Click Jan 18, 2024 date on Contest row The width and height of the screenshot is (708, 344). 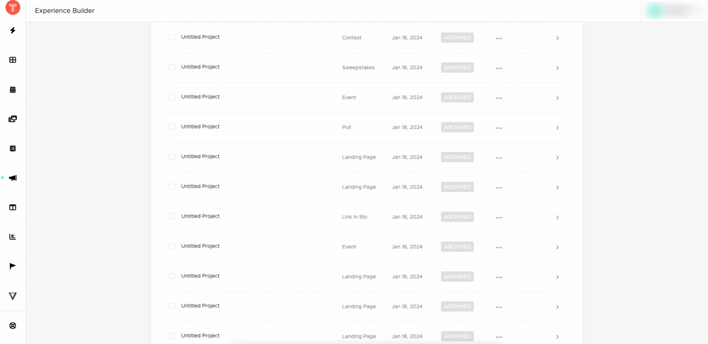[x=407, y=37]
